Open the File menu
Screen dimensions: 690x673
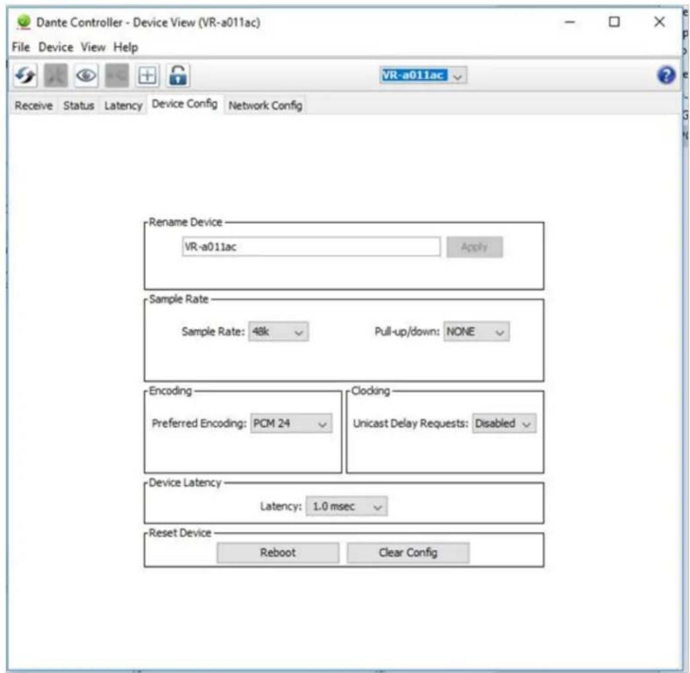21,47
